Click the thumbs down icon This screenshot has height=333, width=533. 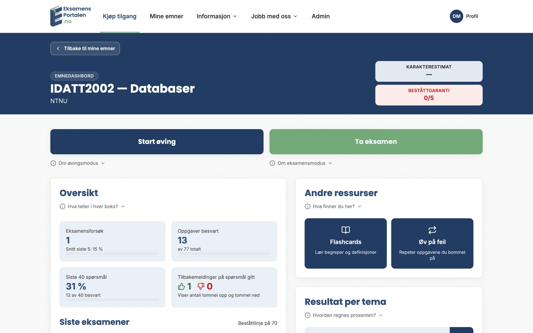(201, 286)
